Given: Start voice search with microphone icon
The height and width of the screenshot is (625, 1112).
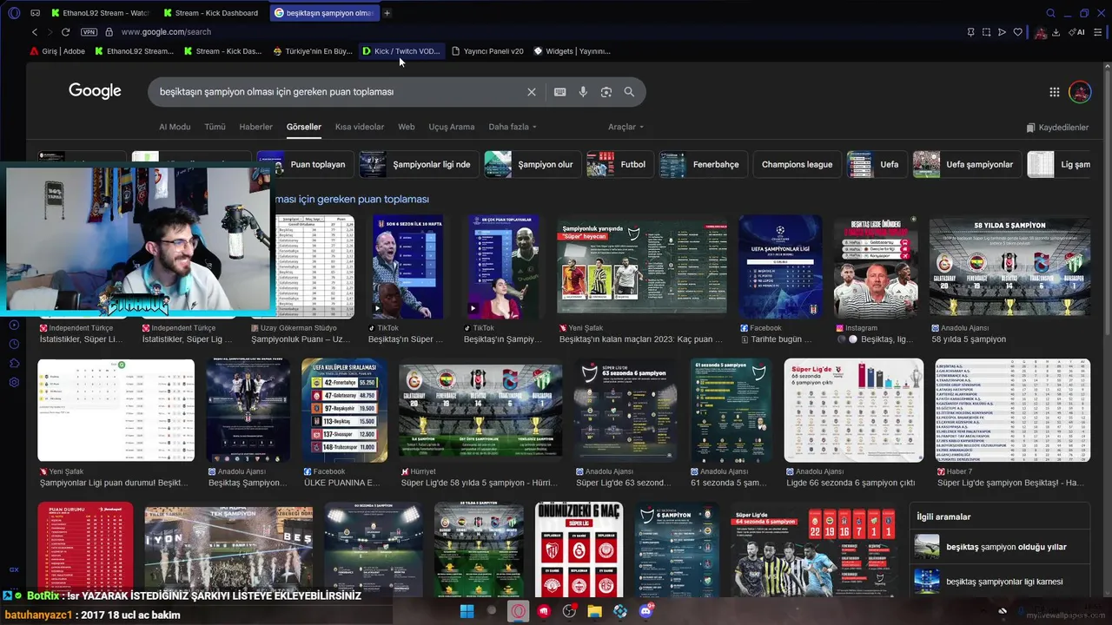Looking at the screenshot, I should [x=583, y=92].
